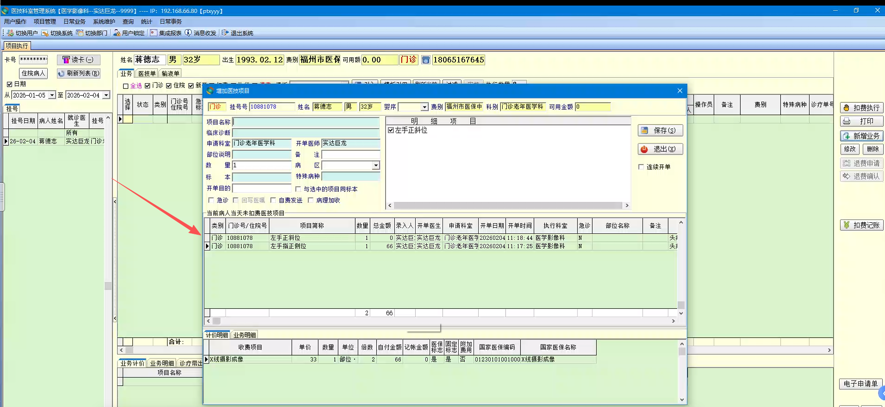Select the 蒋德志 row in the 挂号 list
The height and width of the screenshot is (407, 885).
click(x=54, y=141)
